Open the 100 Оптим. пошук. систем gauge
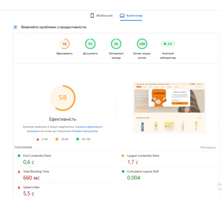Image resolution: width=222 pixels, height=199 pixels. coord(142,44)
